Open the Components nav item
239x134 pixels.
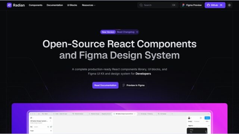tap(35, 5)
